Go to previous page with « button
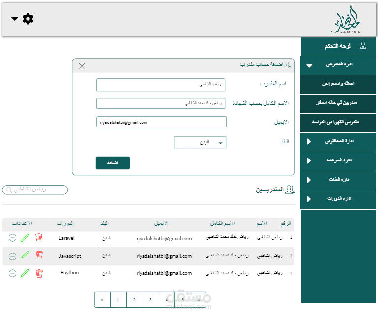This screenshot has height=317, width=378. click(x=102, y=300)
